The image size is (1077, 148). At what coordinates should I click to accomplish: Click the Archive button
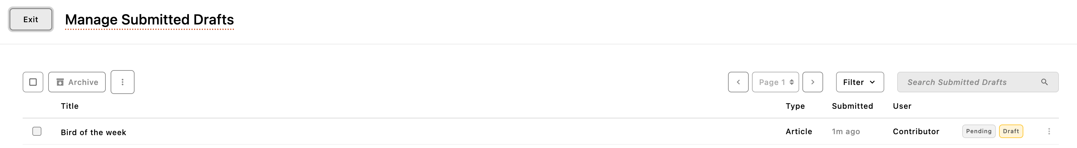tap(77, 82)
